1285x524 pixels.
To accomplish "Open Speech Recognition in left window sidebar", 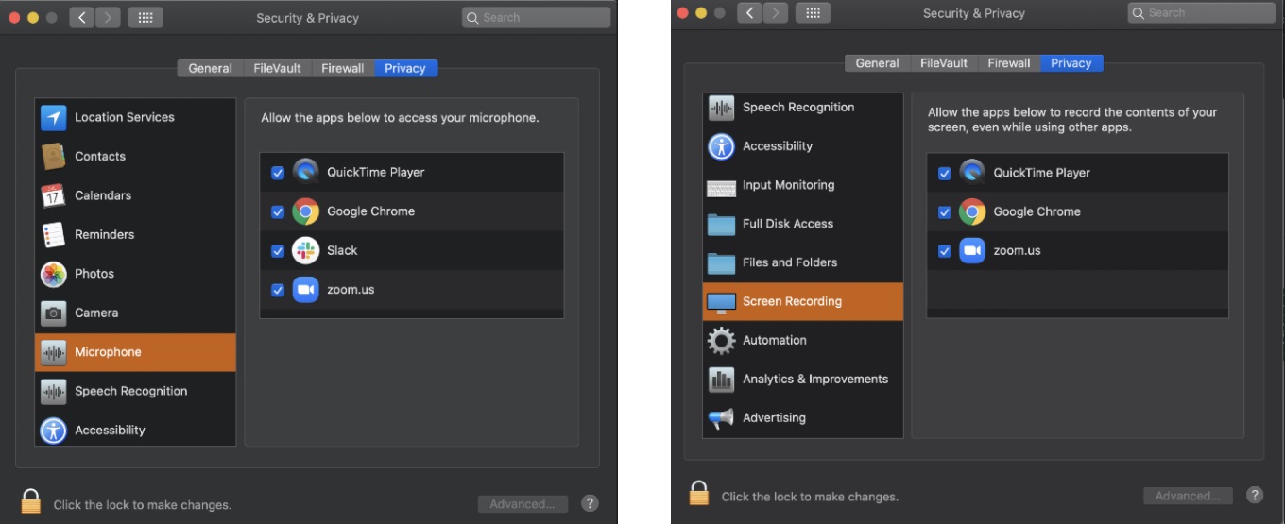I will (135, 391).
